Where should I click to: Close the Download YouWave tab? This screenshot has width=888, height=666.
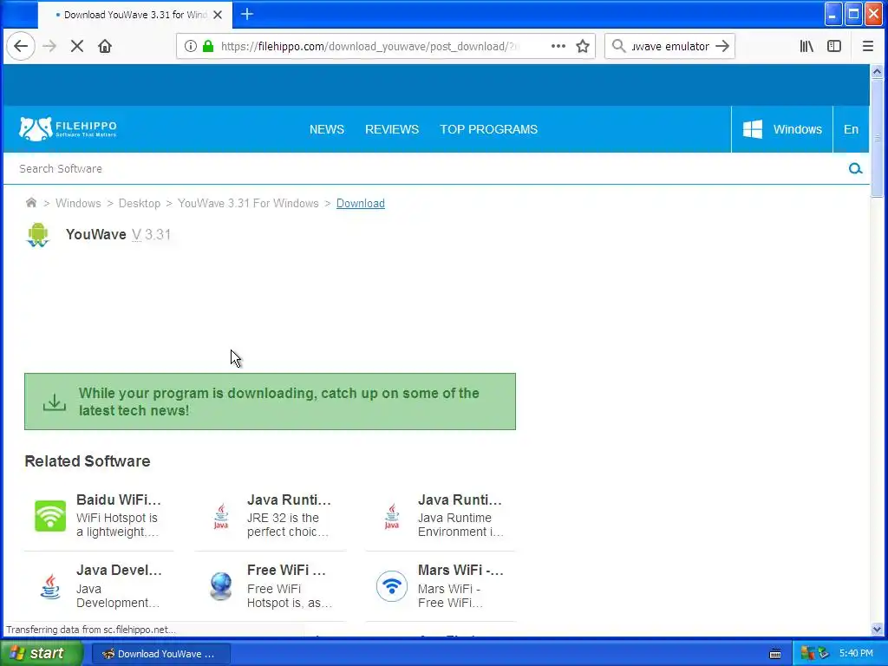(x=218, y=16)
